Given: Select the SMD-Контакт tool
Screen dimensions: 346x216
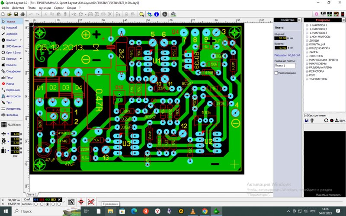Looking at the screenshot, I should click(x=12, y=46).
